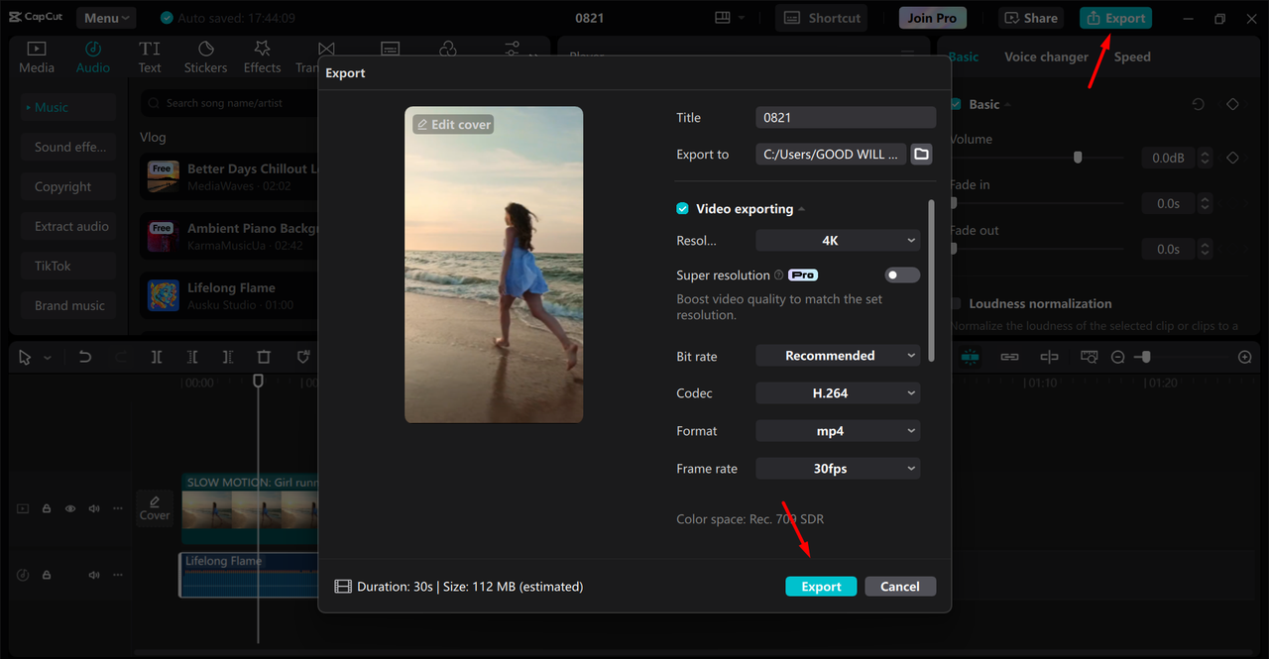Click the playhead marker on the timeline ruler
This screenshot has height=659, width=1269.
click(258, 381)
